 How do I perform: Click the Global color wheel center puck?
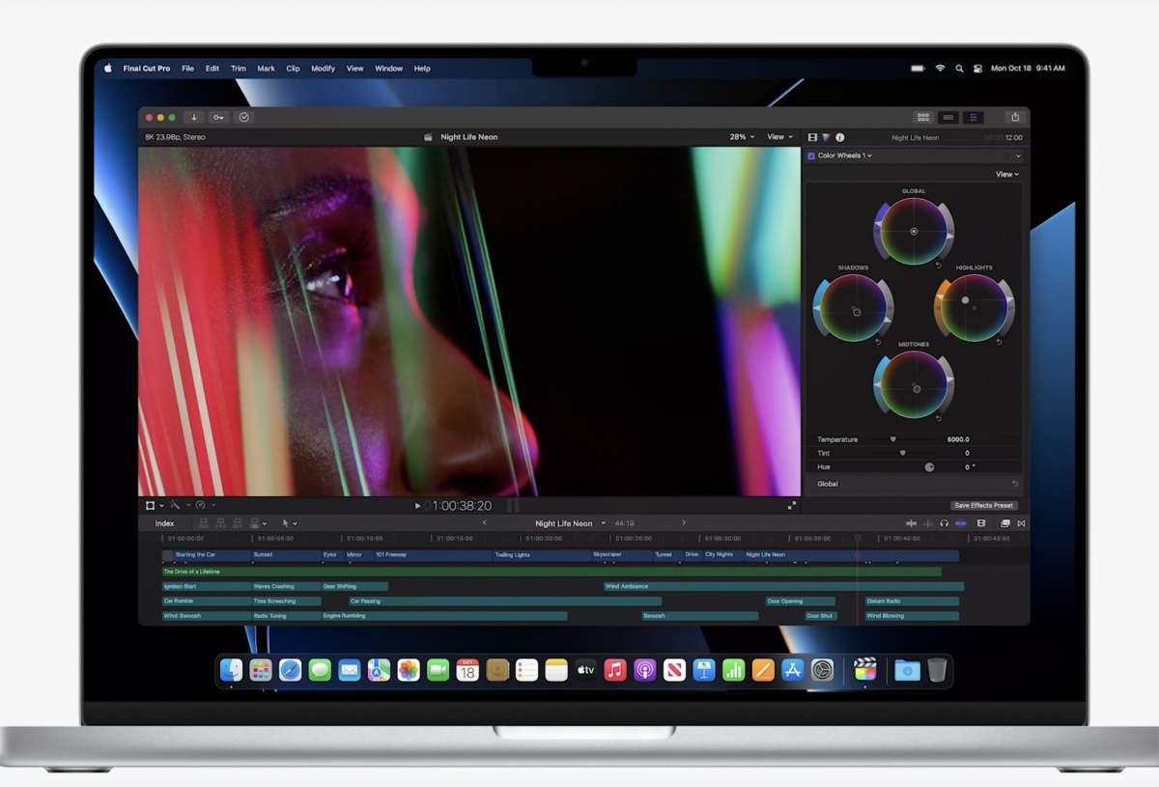tap(914, 232)
